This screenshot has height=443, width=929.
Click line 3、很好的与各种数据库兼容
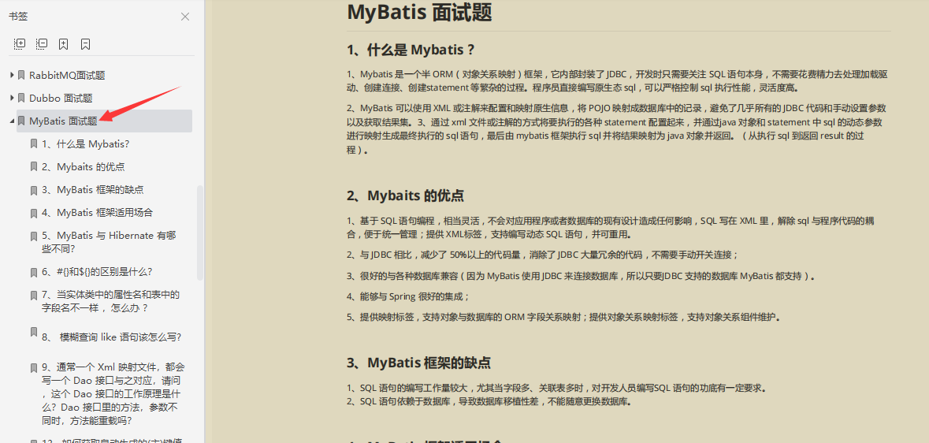pyautogui.click(x=582, y=276)
